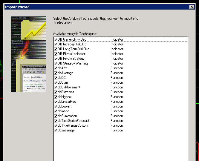Toggle the dbAverage function checkbox

(56, 73)
